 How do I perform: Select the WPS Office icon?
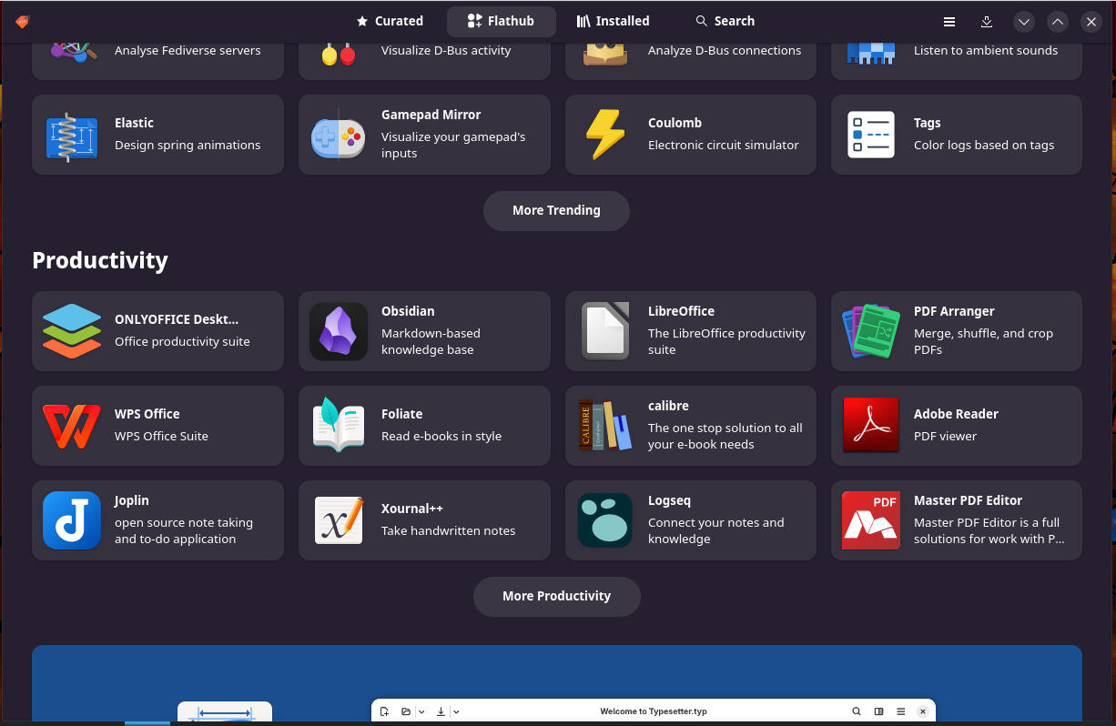click(72, 426)
